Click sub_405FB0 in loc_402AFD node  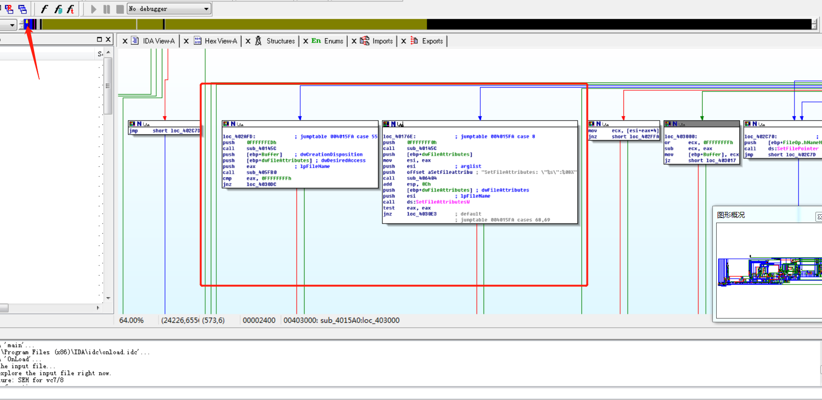coord(262,172)
